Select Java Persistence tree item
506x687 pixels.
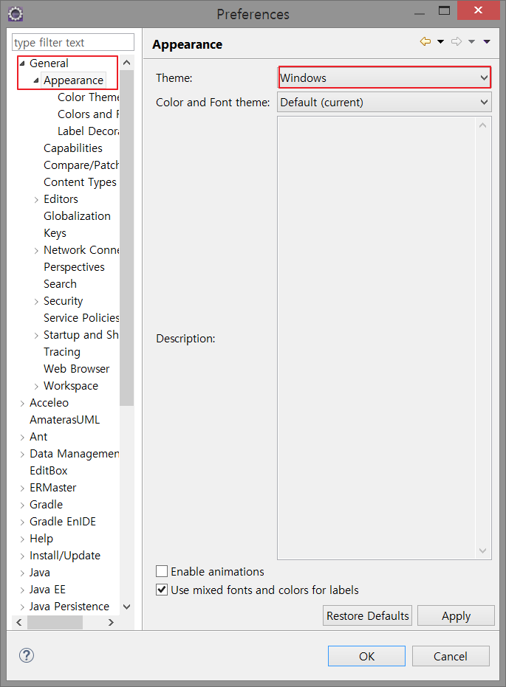pyautogui.click(x=69, y=607)
